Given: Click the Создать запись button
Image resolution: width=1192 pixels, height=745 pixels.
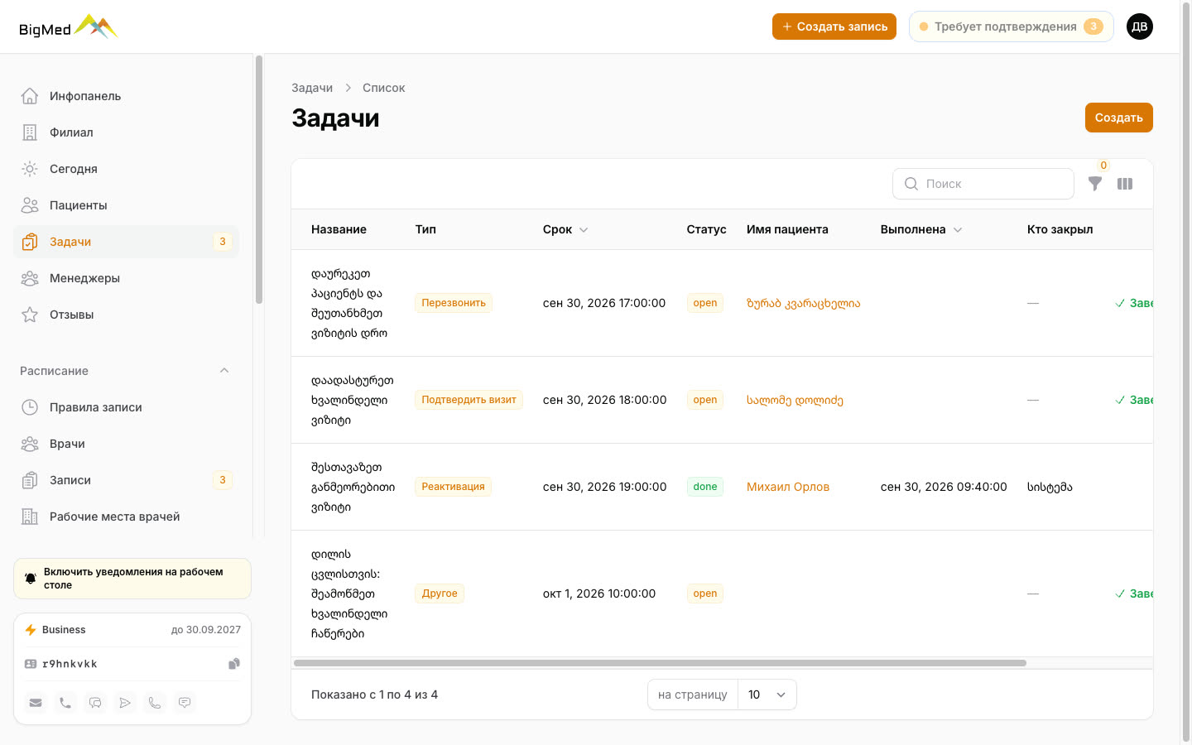Looking at the screenshot, I should tap(834, 26).
